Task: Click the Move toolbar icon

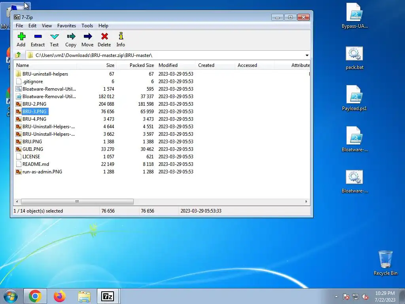Action: tap(87, 36)
